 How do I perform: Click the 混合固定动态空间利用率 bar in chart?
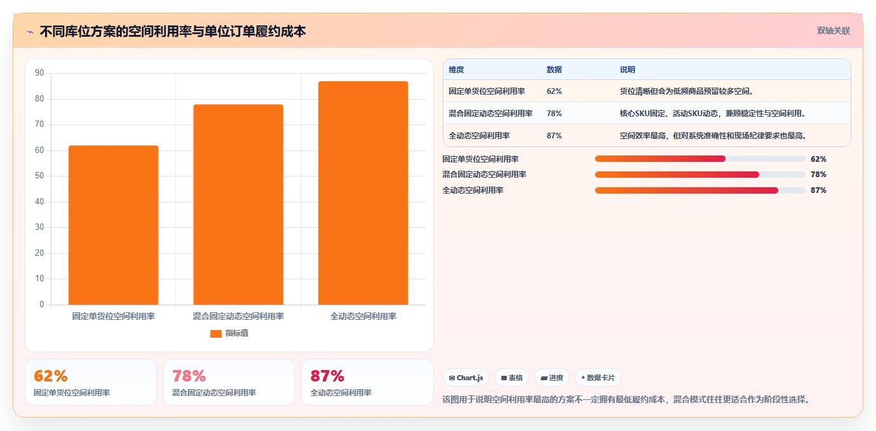[239, 204]
